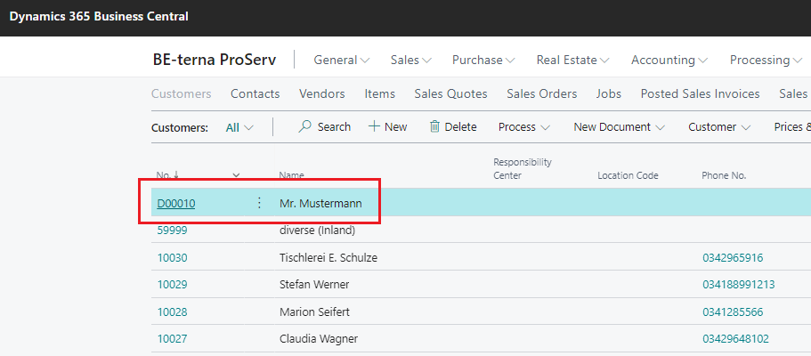Open the No. column header dropdown
Screen dimensions: 811x356
pos(237,175)
